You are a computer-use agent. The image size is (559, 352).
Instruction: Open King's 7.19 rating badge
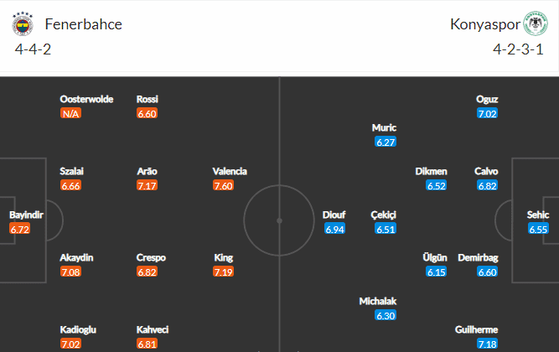pyautogui.click(x=223, y=272)
